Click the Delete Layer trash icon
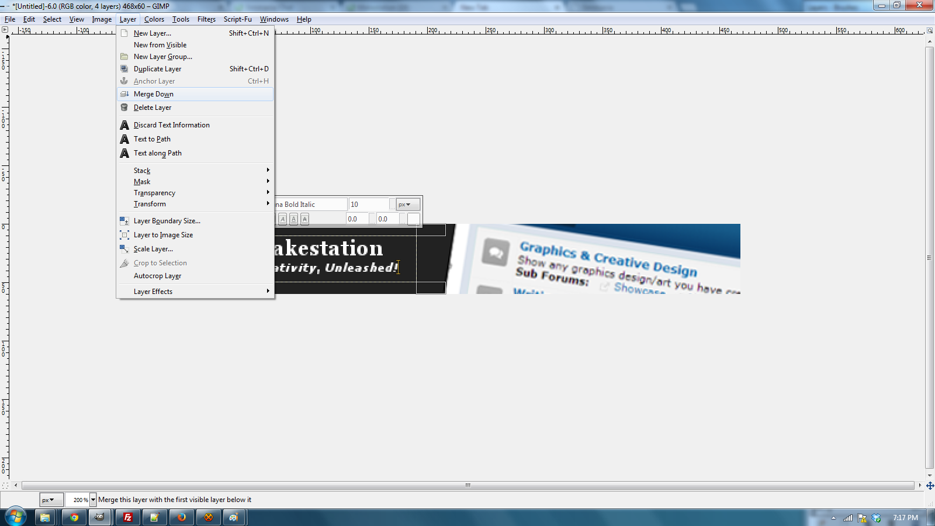 pos(124,108)
